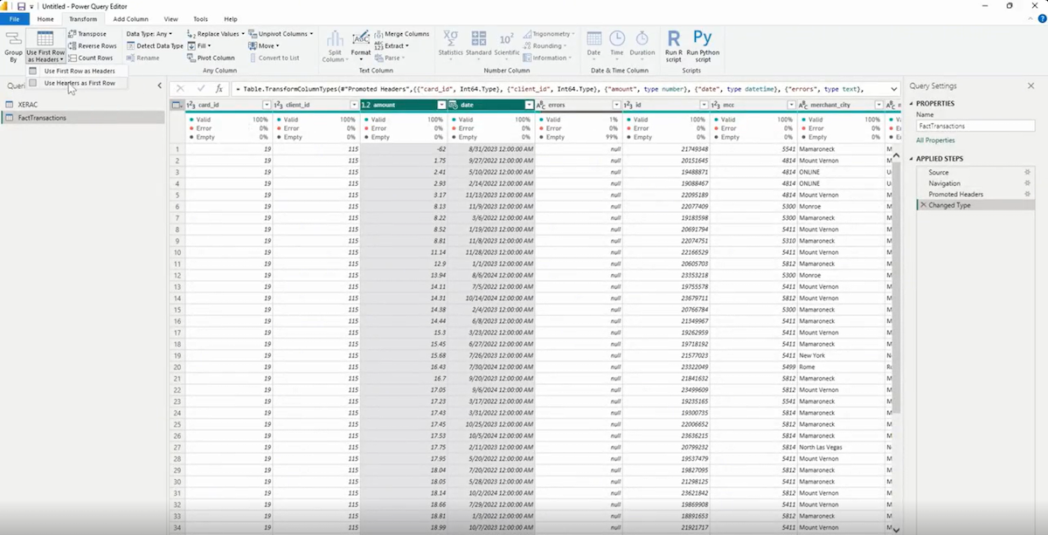Open the Help question mark icon
Viewport: 1048px width, 535px height.
[x=1041, y=19]
